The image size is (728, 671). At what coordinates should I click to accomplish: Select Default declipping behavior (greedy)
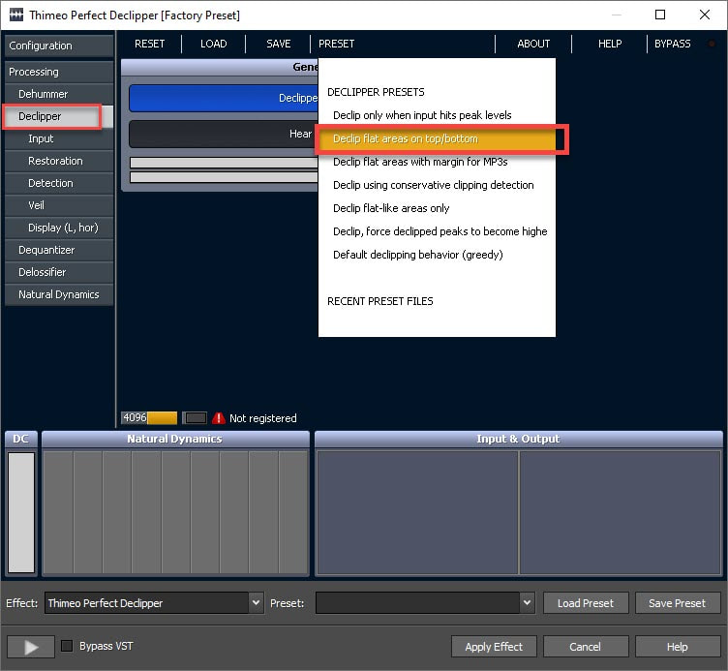click(x=437, y=255)
